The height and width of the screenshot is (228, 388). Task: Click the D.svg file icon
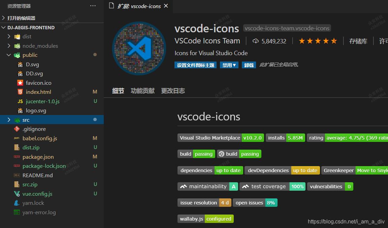click(20, 65)
